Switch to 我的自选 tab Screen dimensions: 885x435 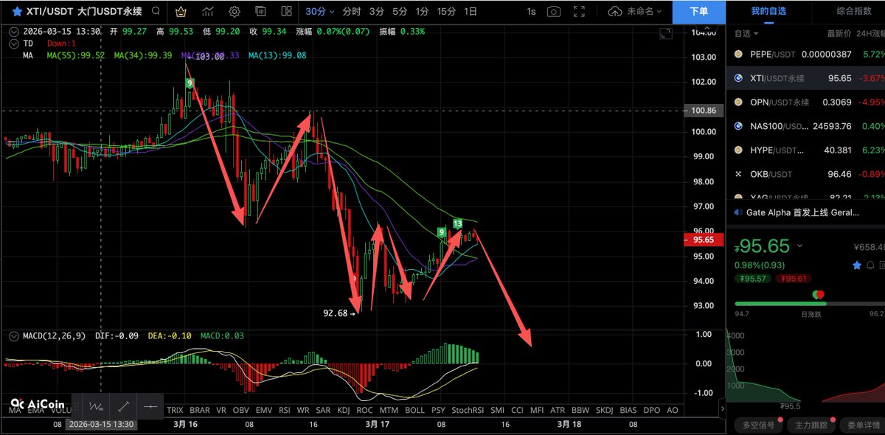pyautogui.click(x=768, y=11)
